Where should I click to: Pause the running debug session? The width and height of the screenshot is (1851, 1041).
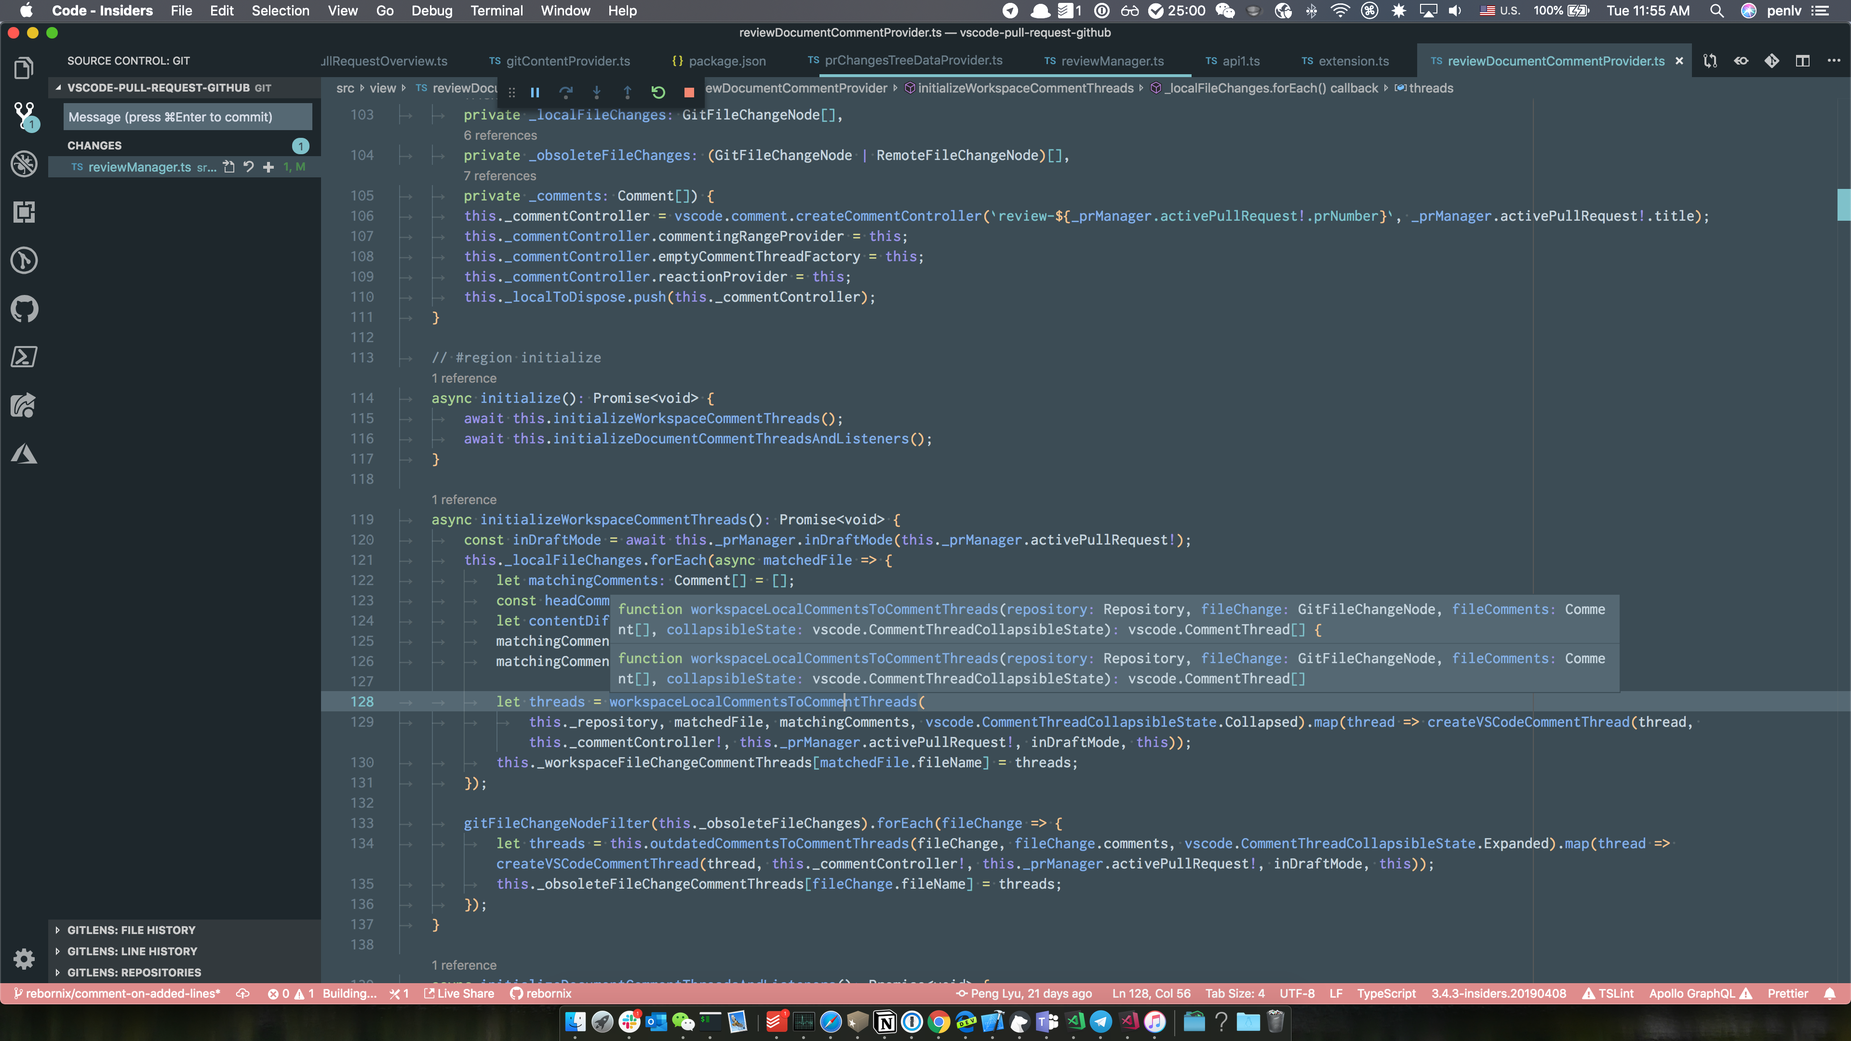pyautogui.click(x=535, y=92)
